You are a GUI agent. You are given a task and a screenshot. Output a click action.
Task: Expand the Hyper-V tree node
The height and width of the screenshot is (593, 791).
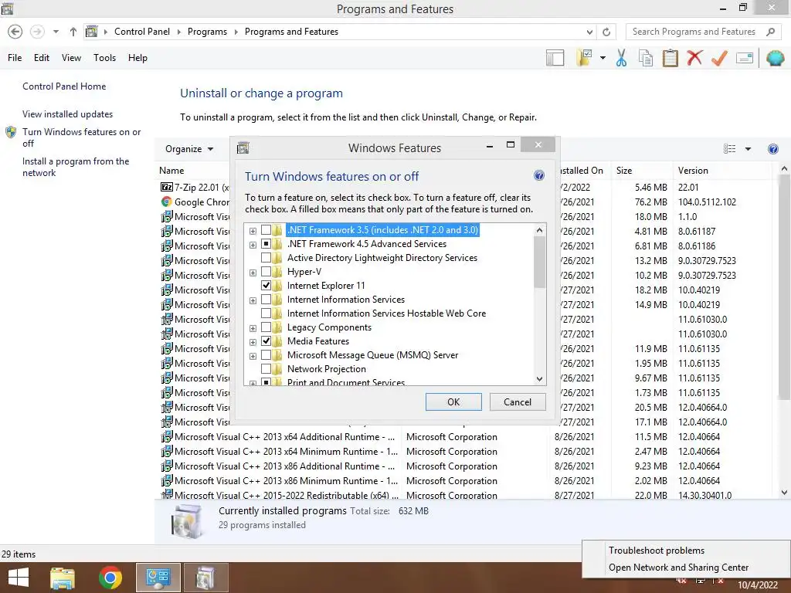coord(253,273)
